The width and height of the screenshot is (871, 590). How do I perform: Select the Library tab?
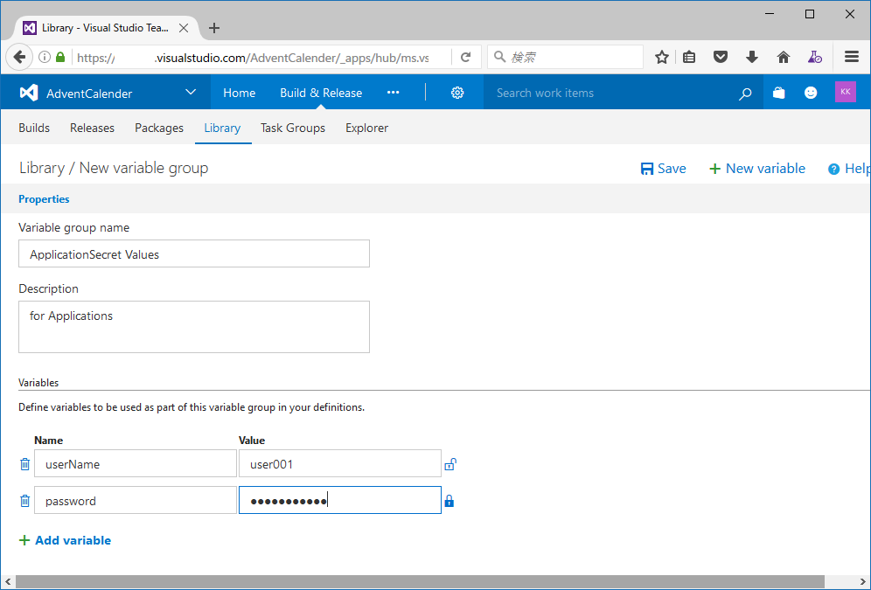(222, 128)
